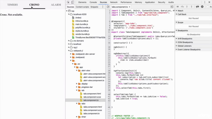Image resolution: width=212 pixels, height=119 pixels.
Task: Open the TimeBurner green file entry
Action: pyautogui.click(x=90, y=37)
